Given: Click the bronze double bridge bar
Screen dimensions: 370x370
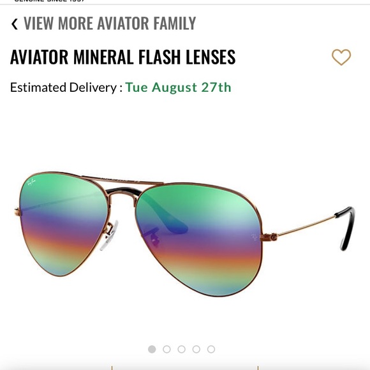Looking at the screenshot, I should (x=122, y=181).
